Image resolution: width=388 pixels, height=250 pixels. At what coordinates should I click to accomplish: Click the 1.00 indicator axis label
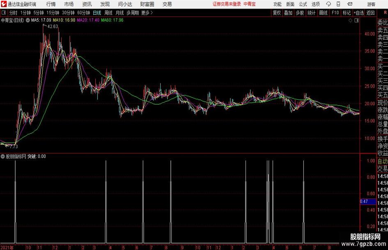(371, 161)
